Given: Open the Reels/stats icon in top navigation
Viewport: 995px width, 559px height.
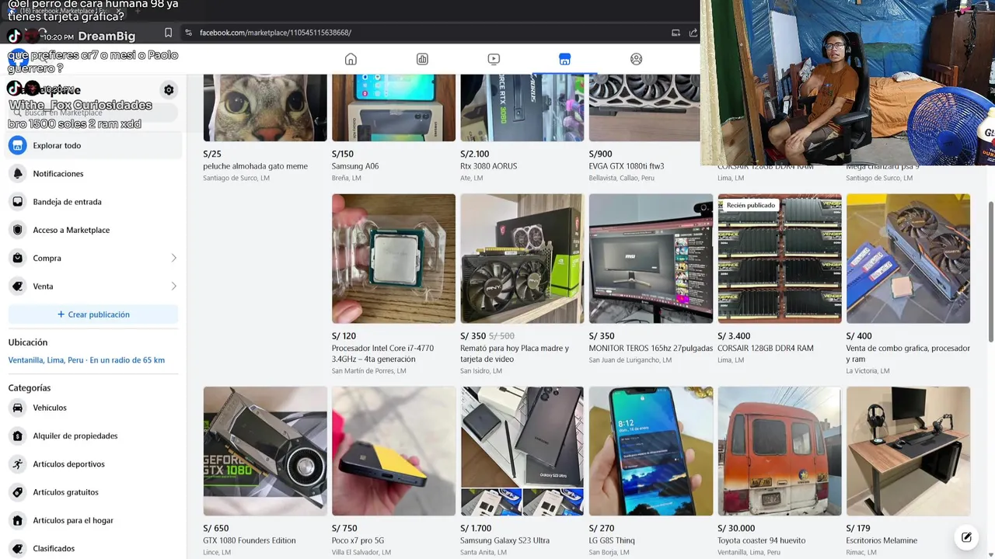Looking at the screenshot, I should 422,59.
